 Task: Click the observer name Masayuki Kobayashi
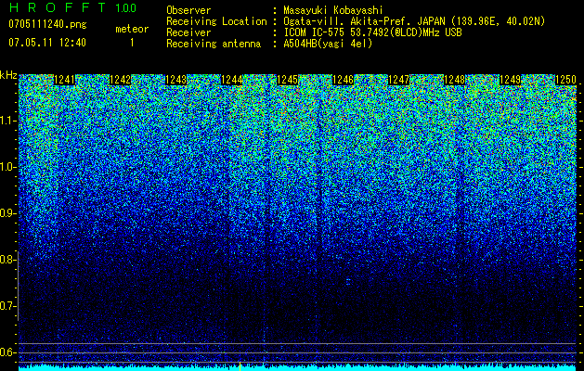pos(333,10)
